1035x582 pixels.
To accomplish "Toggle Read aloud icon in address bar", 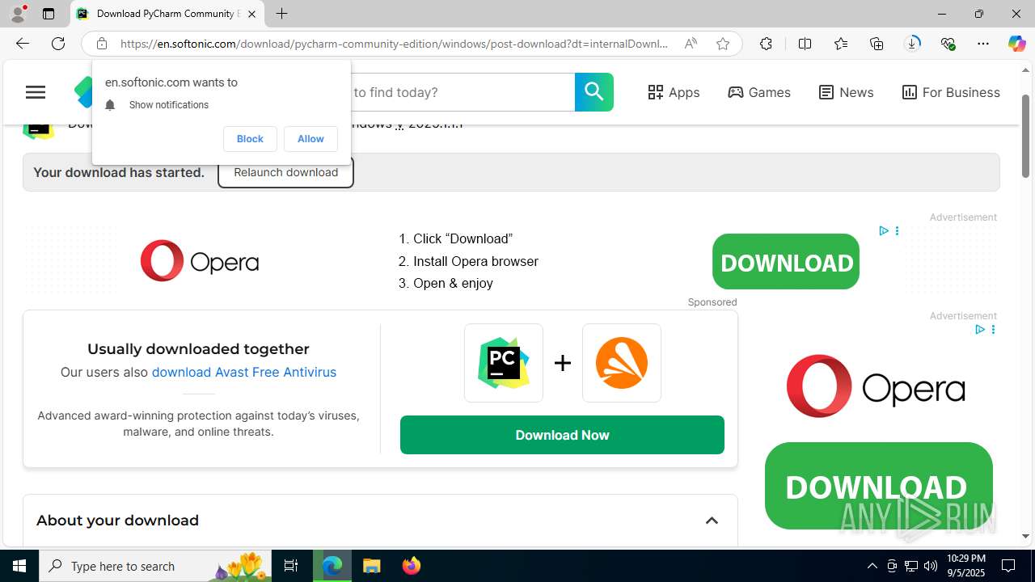I will (691, 44).
